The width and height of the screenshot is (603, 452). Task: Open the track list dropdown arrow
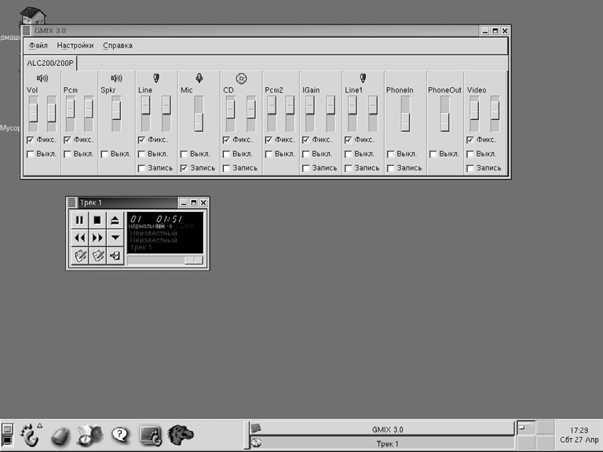click(x=115, y=238)
